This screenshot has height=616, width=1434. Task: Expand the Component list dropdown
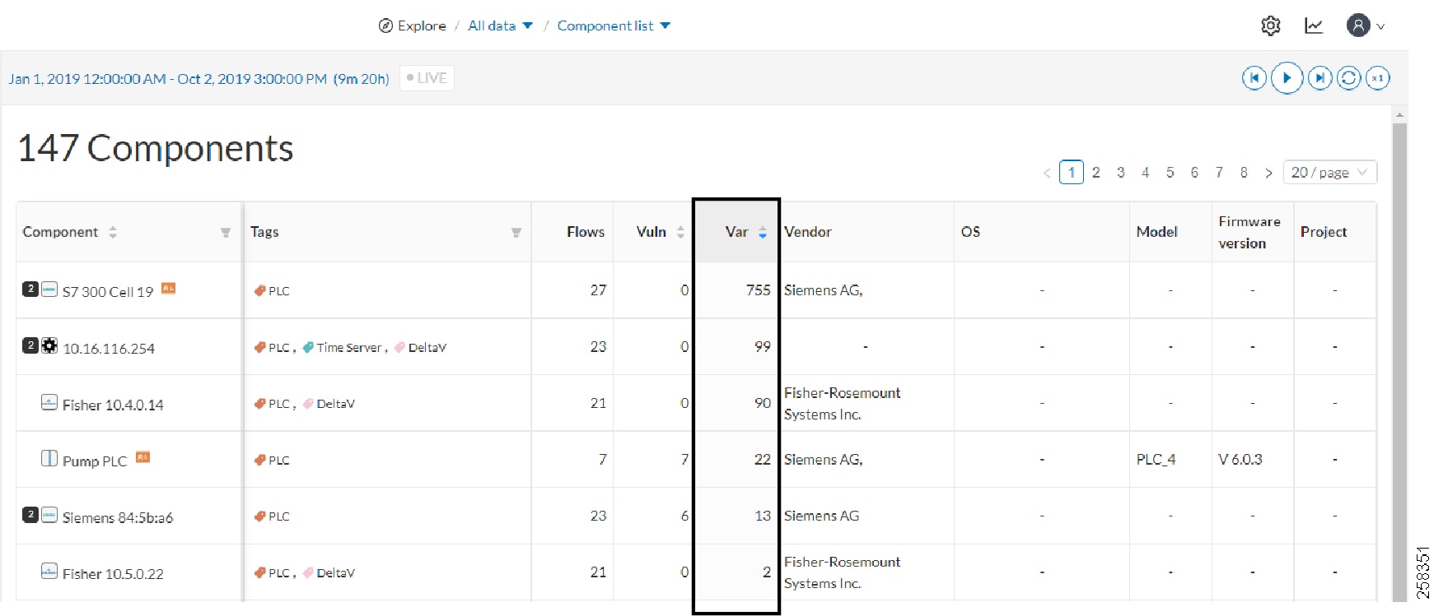coord(614,25)
